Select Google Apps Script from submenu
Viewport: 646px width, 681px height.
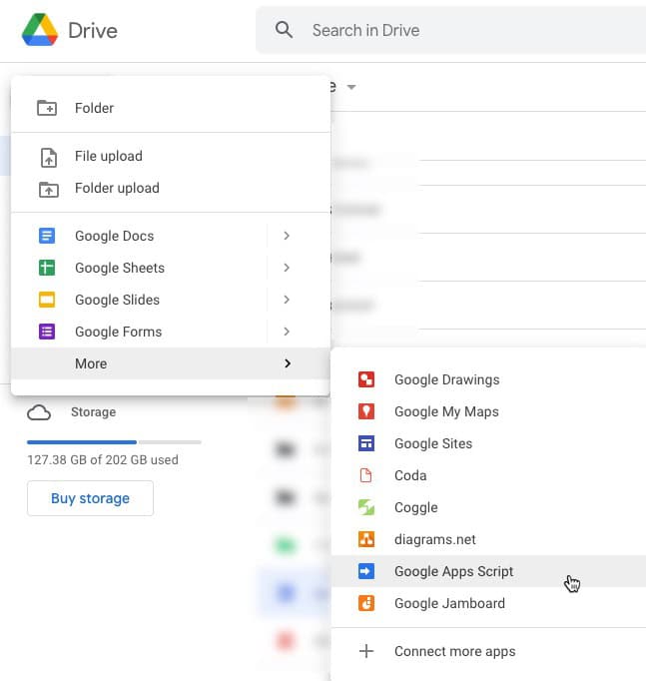point(488,571)
